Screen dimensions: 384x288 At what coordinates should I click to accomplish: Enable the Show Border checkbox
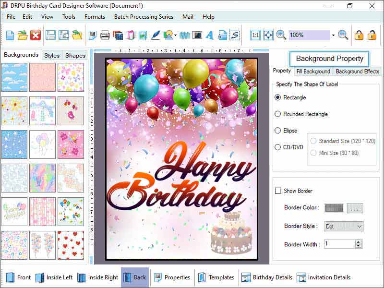click(278, 191)
